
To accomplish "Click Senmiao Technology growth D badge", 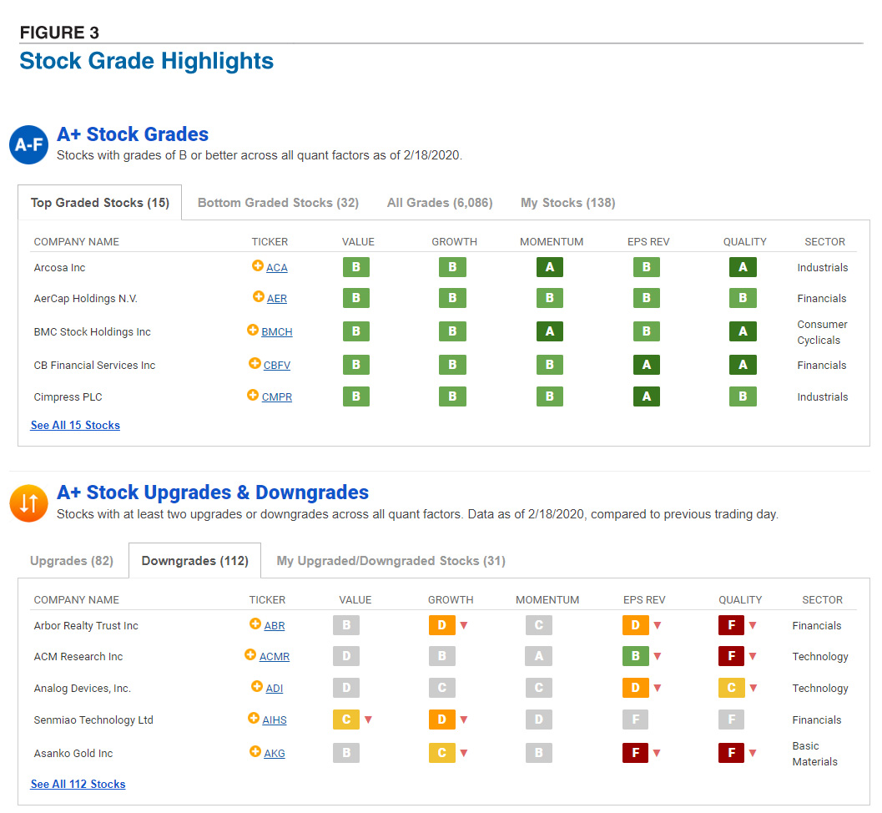I will coord(441,719).
